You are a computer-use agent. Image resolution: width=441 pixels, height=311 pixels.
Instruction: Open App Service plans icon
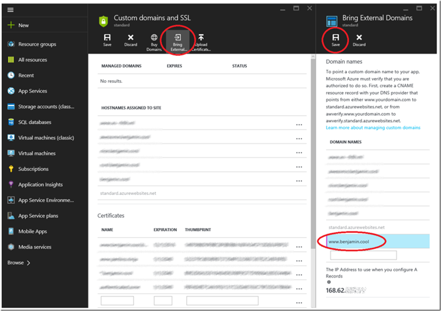click(x=11, y=215)
